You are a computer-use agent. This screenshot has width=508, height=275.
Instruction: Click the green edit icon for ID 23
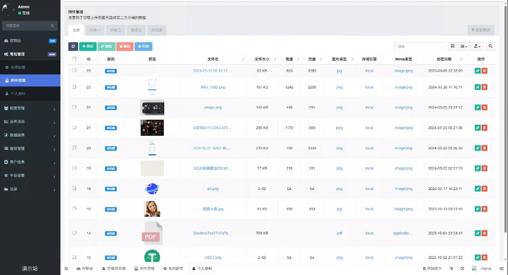pyautogui.click(x=478, y=87)
